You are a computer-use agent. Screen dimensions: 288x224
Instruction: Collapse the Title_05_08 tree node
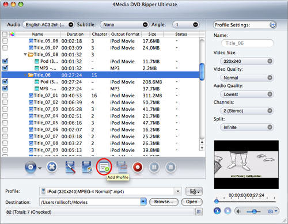[25, 55]
